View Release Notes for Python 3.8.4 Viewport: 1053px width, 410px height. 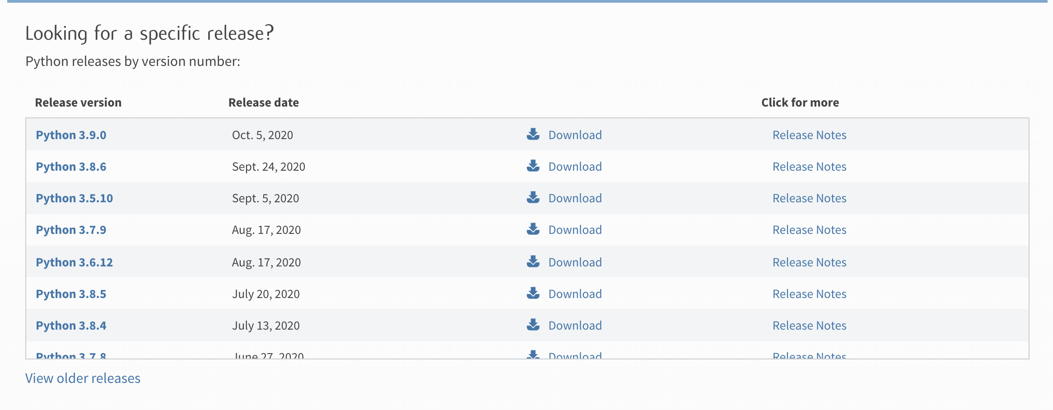[x=809, y=326]
